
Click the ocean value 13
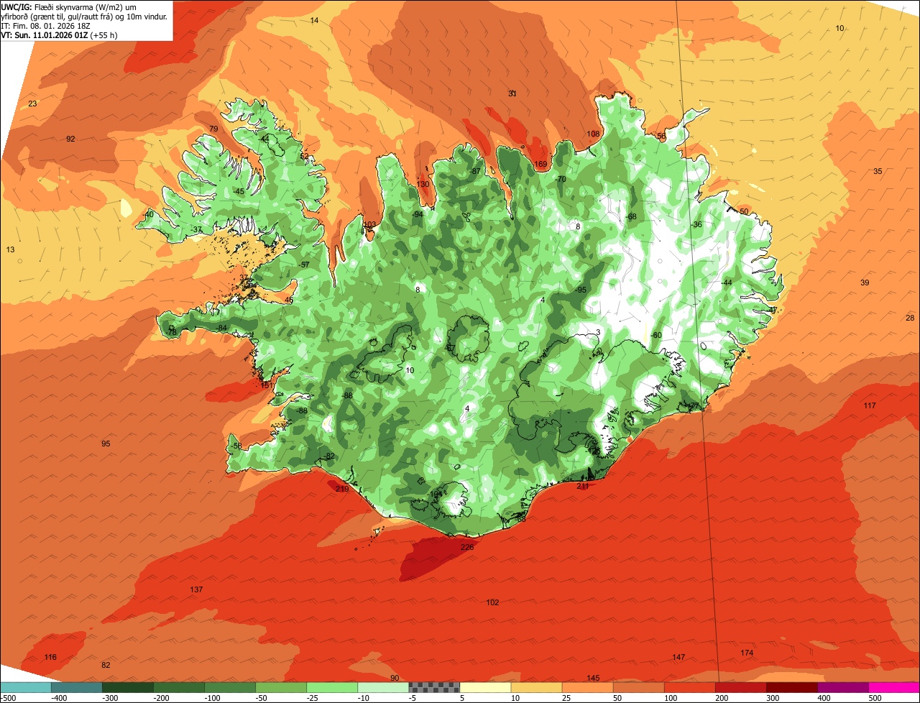click(10, 249)
